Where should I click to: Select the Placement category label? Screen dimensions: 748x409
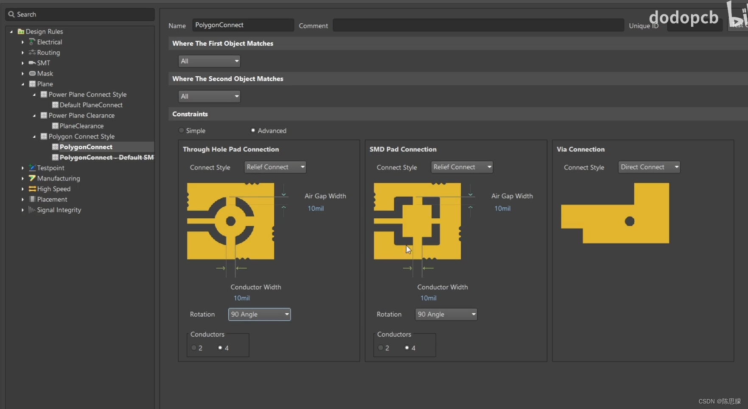pos(52,199)
